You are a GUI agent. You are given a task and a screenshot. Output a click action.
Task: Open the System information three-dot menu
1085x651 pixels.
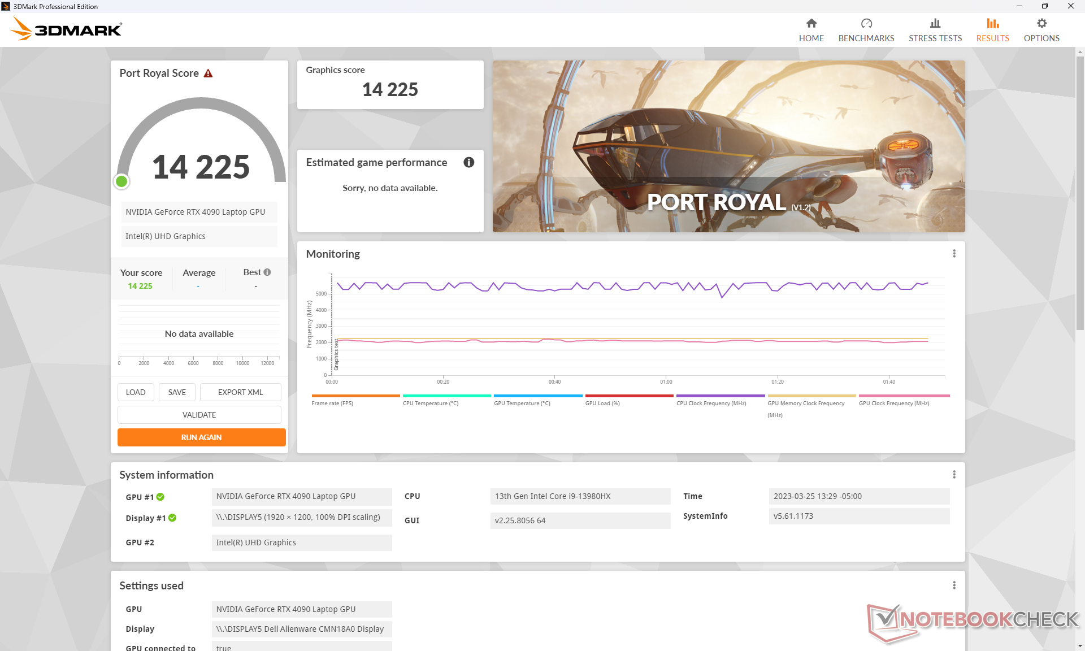(954, 475)
